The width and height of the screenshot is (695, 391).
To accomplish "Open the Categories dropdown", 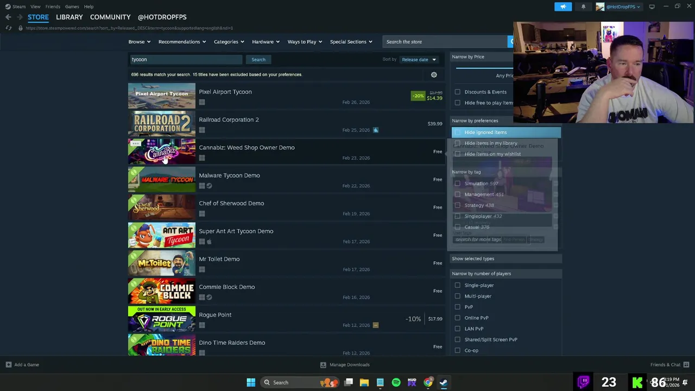I will (x=229, y=42).
